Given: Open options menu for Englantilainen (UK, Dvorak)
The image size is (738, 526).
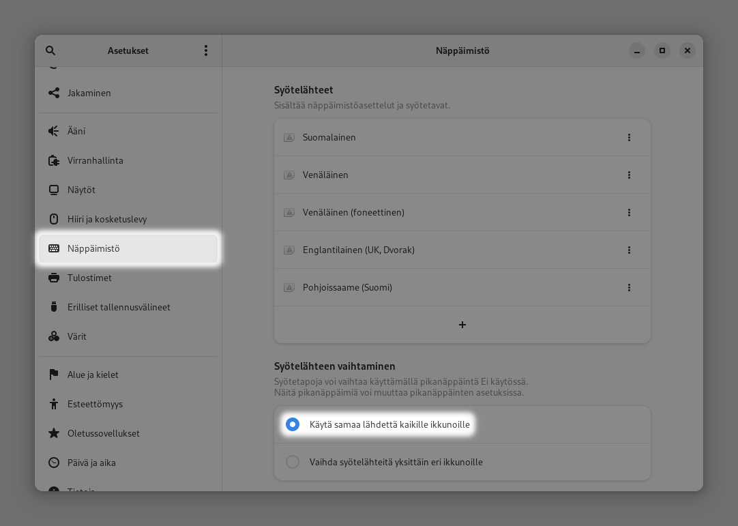Looking at the screenshot, I should click(x=629, y=250).
